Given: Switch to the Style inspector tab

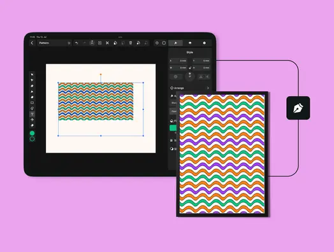Looking at the screenshot, I should point(175,43).
